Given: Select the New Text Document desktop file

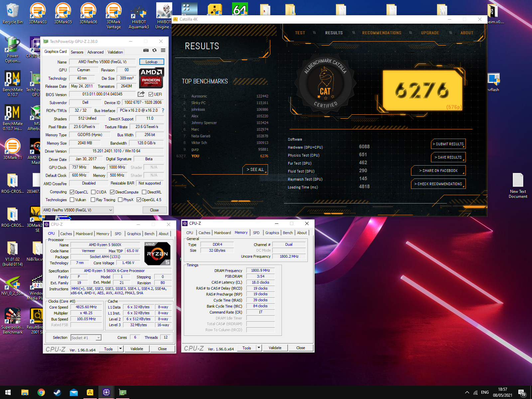Looking at the screenshot, I should pos(518,186).
